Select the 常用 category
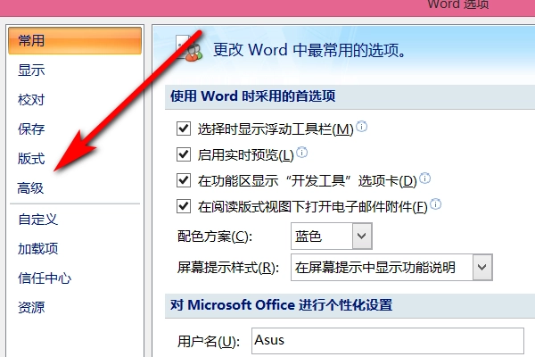This screenshot has width=535, height=357. point(75,41)
